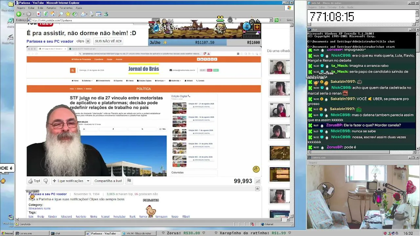Open the Messenger icon in the IE toolbar
Viewport: 420px width, 236px height.
click(x=106, y=14)
